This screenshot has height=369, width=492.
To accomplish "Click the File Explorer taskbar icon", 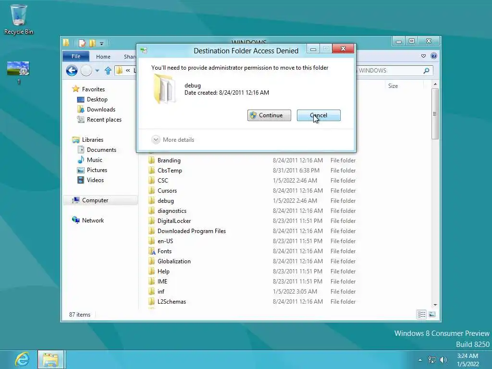I will point(51,359).
